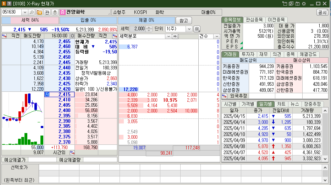Open the title bar gear settings icon

(304, 4)
